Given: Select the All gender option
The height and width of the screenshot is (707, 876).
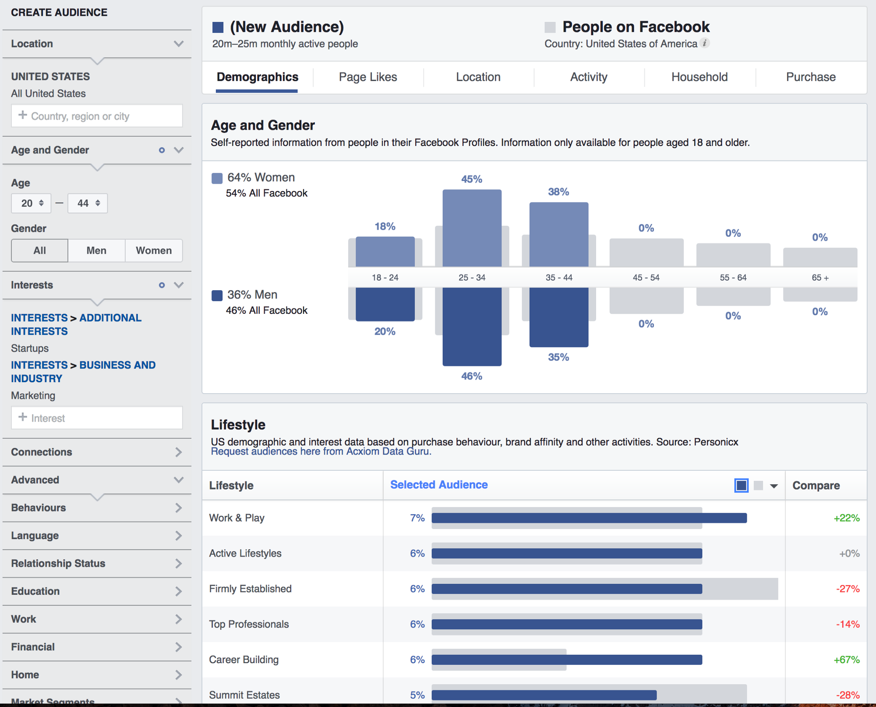Looking at the screenshot, I should click(39, 250).
